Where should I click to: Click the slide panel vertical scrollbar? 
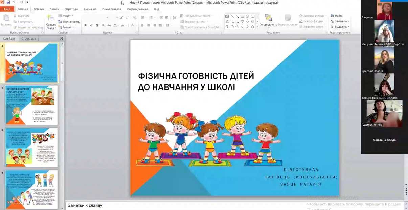62,101
